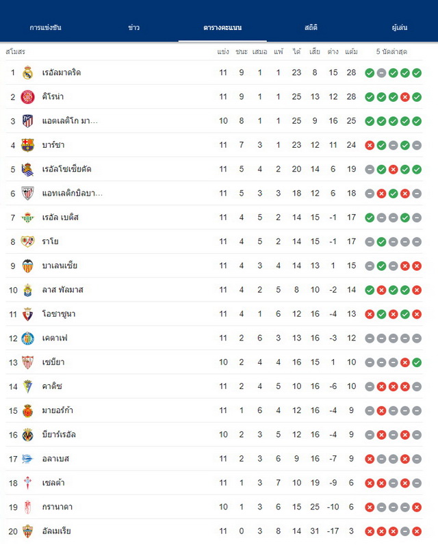
Task: Click the Villarreal yellow crest in row 16
Action: [x=27, y=435]
